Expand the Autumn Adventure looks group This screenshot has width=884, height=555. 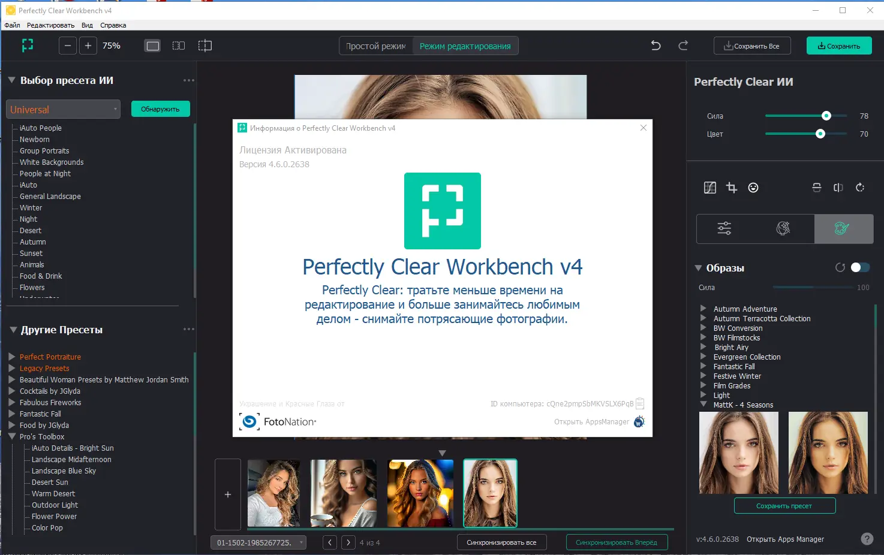click(703, 309)
